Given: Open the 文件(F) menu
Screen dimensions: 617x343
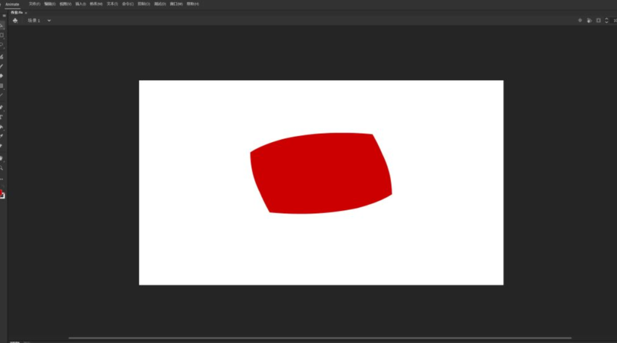Looking at the screenshot, I should (x=34, y=4).
